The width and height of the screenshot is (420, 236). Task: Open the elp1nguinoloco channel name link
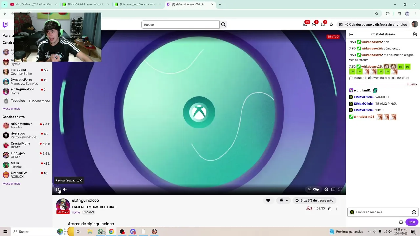[x=85, y=200]
